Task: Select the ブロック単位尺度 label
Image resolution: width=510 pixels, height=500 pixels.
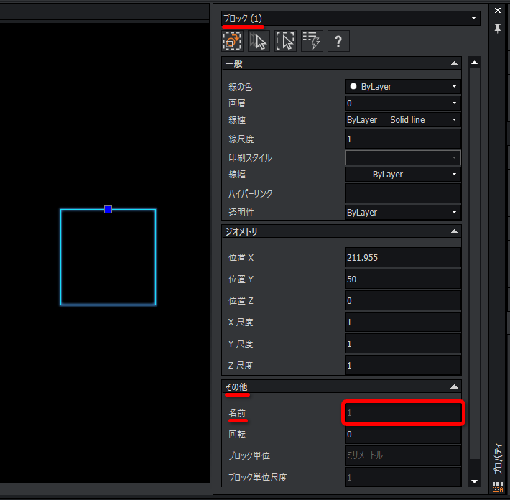Action: pyautogui.click(x=258, y=477)
